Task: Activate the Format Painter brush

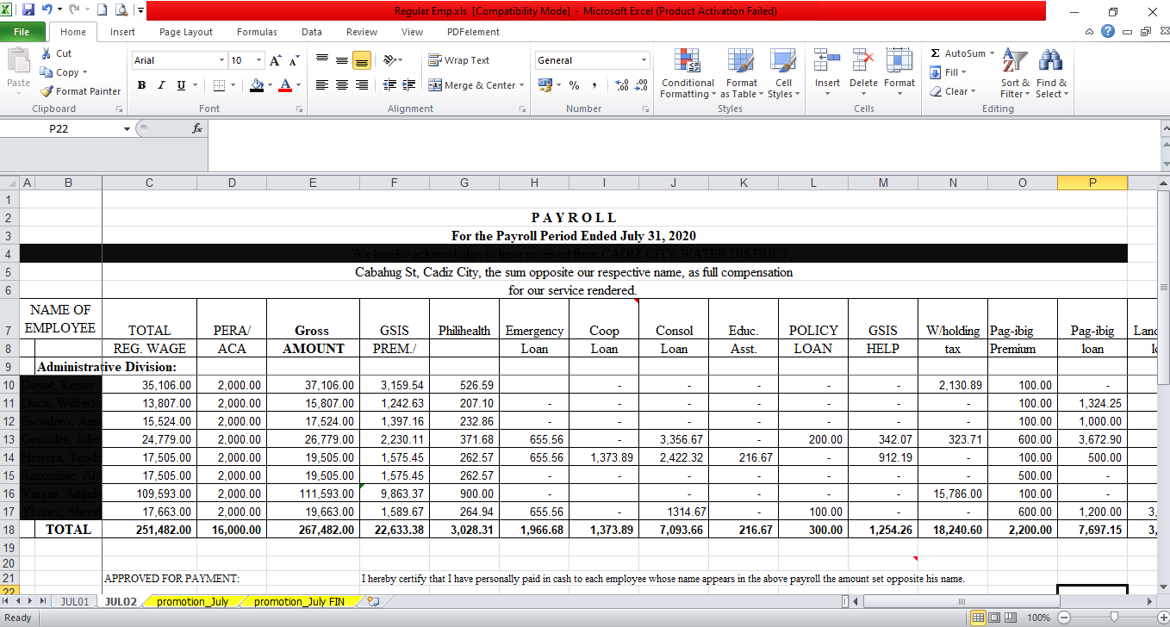Action: tap(80, 91)
